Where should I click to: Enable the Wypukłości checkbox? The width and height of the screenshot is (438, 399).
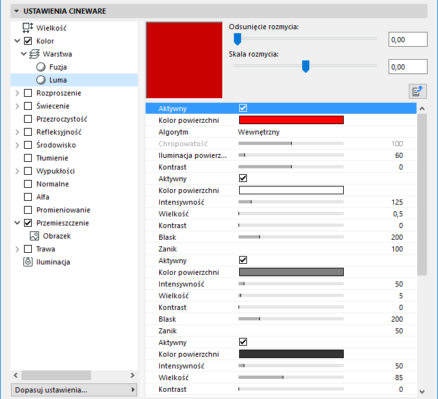[28, 171]
